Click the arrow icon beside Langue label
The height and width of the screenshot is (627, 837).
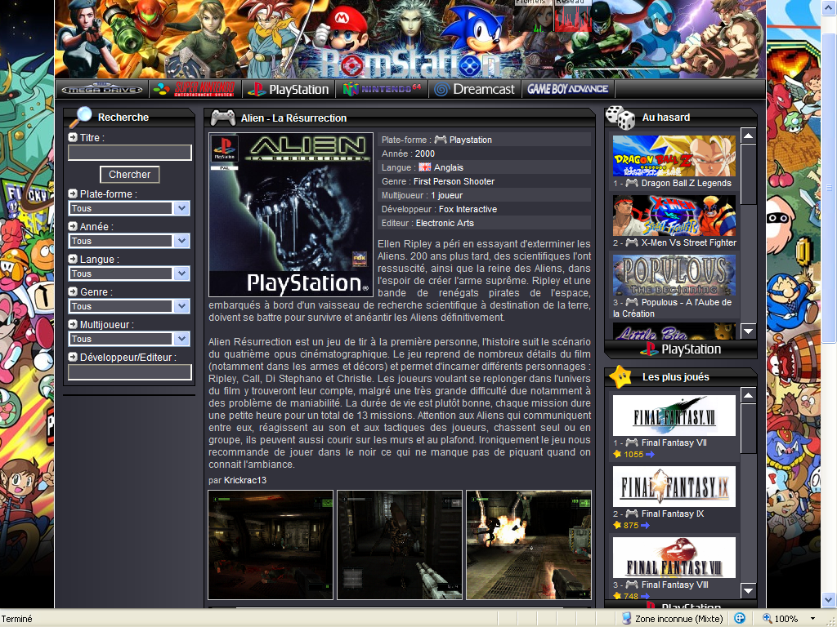coord(73,259)
